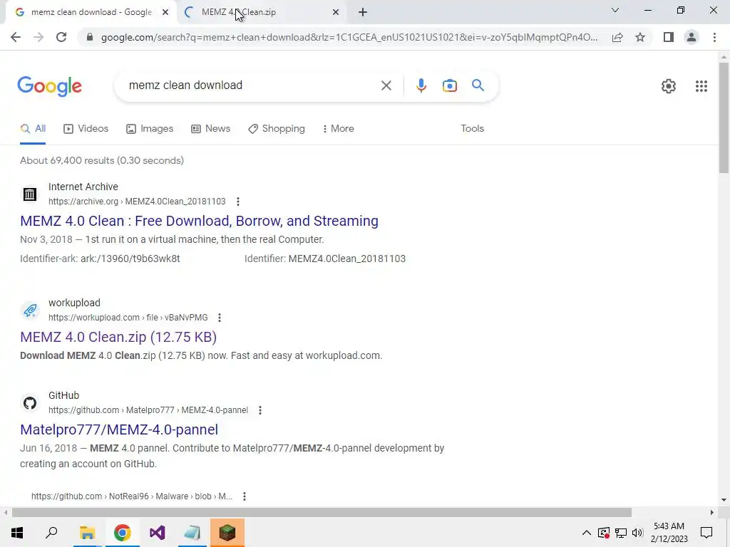Select the All results tab
Image resolution: width=730 pixels, height=547 pixels.
pos(33,129)
